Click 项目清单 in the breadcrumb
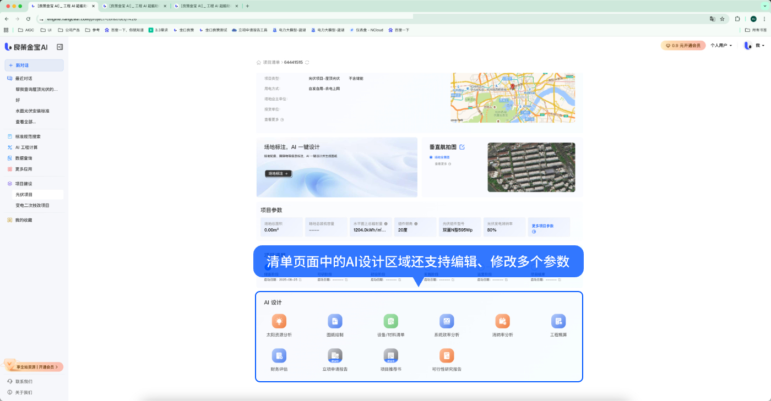This screenshot has width=771, height=401. pos(271,62)
